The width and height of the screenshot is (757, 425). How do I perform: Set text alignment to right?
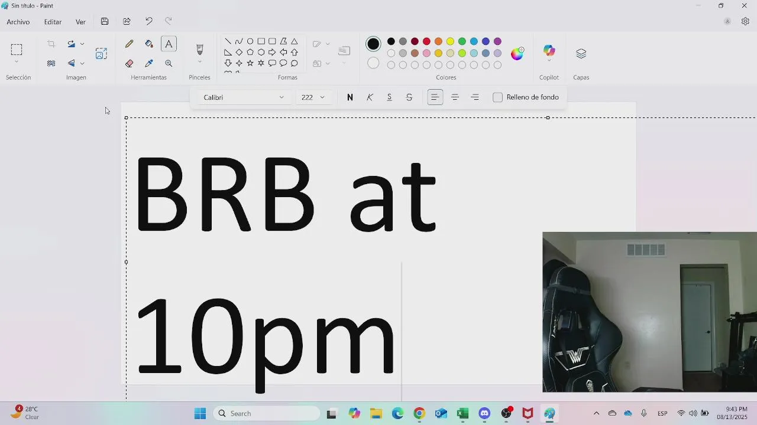point(475,97)
